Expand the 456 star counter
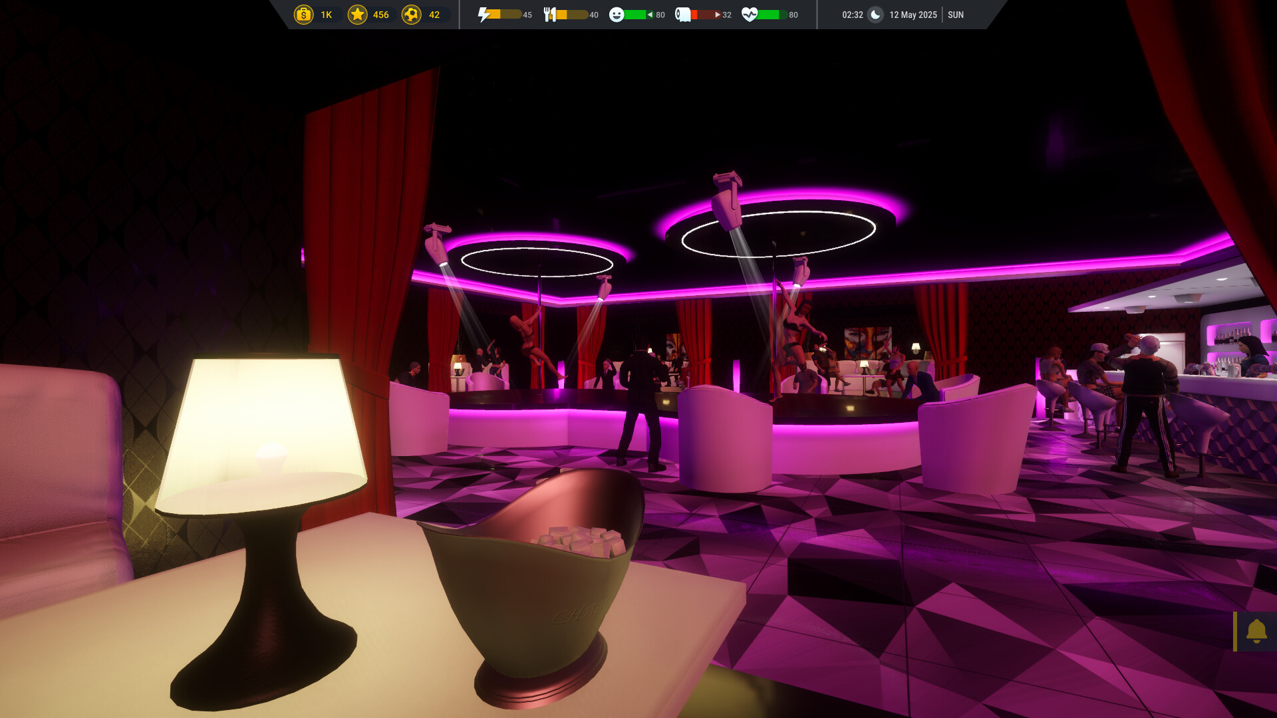The height and width of the screenshot is (718, 1277). pos(380,14)
